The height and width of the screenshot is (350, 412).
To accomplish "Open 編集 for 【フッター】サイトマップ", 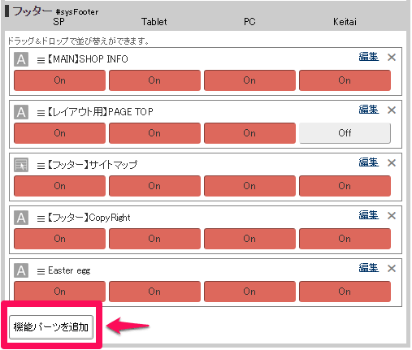I will (x=368, y=162).
